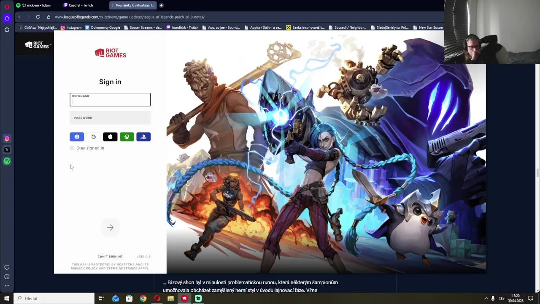This screenshot has width=540, height=304.
Task: Open the Privacy Policy link
Action: pos(84,269)
